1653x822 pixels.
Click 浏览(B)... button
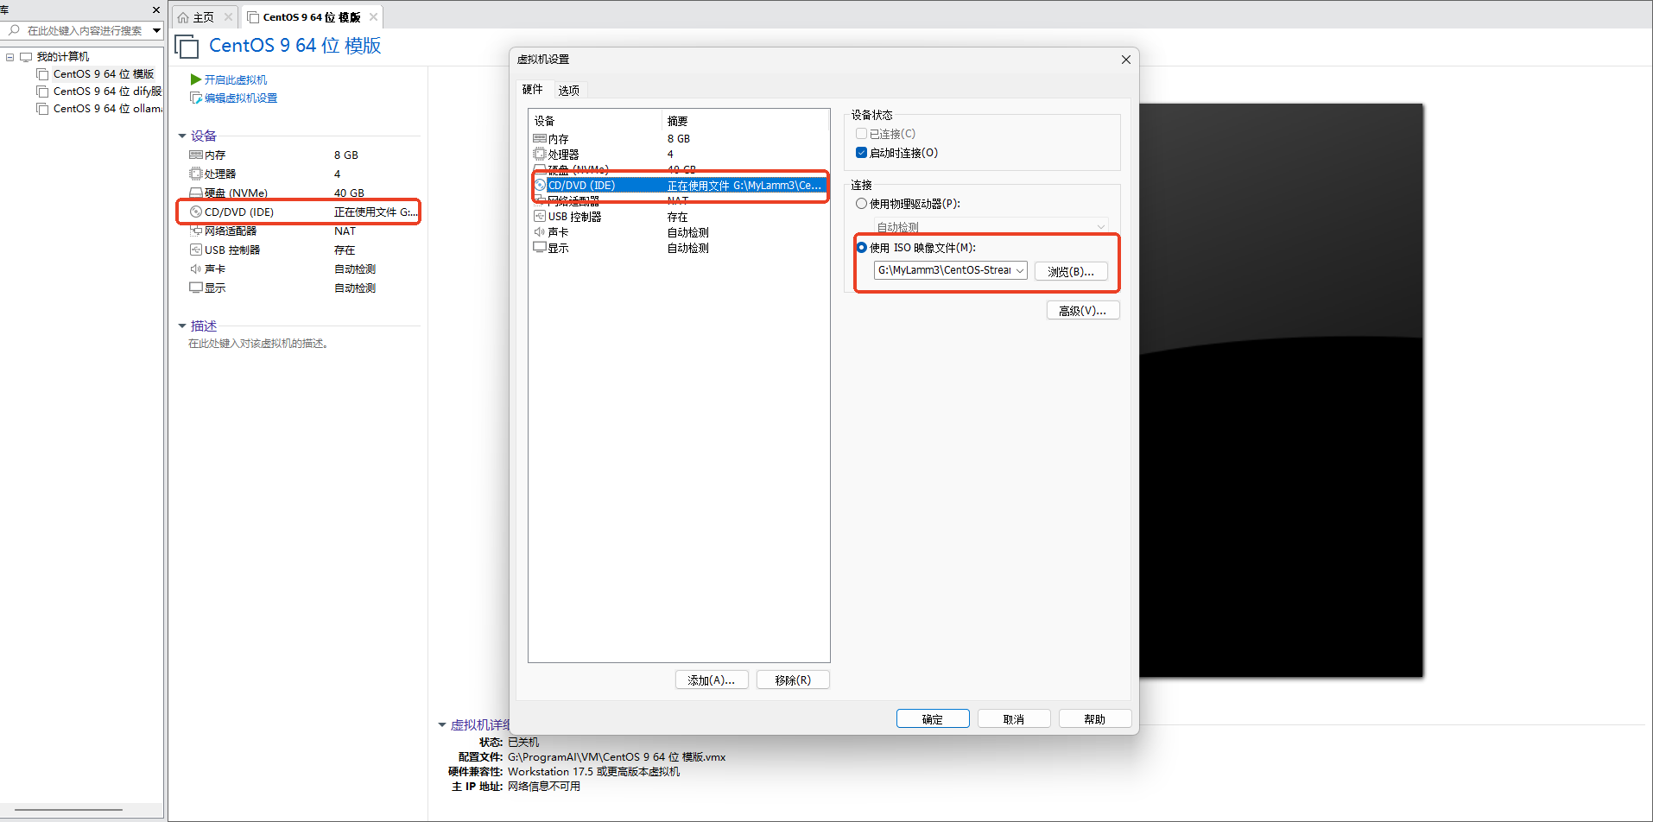point(1071,271)
